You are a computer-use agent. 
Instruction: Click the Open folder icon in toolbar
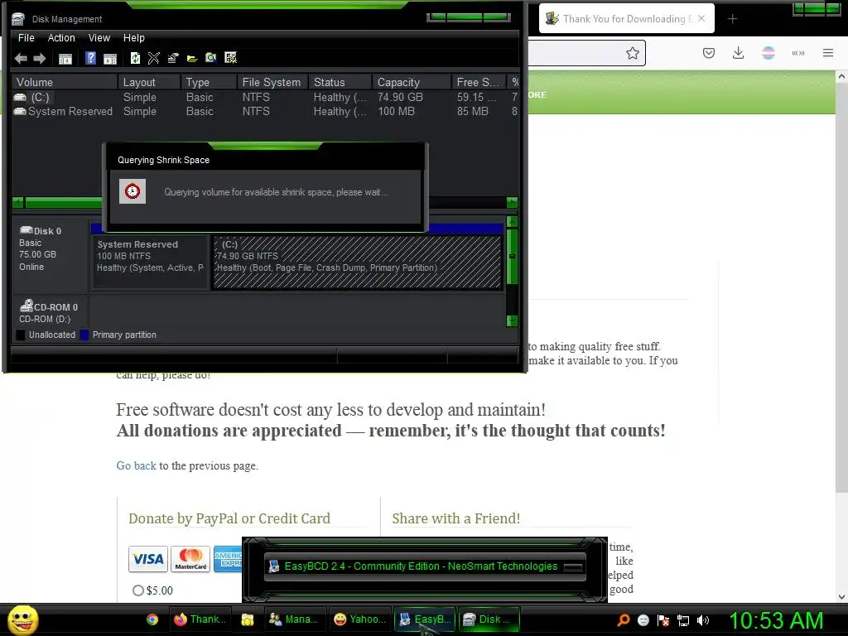(192, 59)
